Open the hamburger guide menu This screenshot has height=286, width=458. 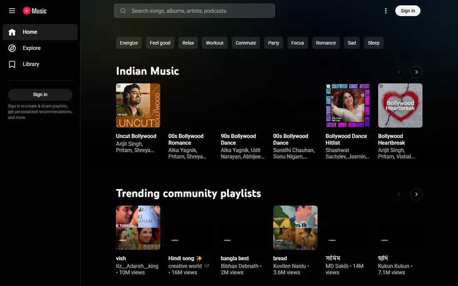coord(12,11)
